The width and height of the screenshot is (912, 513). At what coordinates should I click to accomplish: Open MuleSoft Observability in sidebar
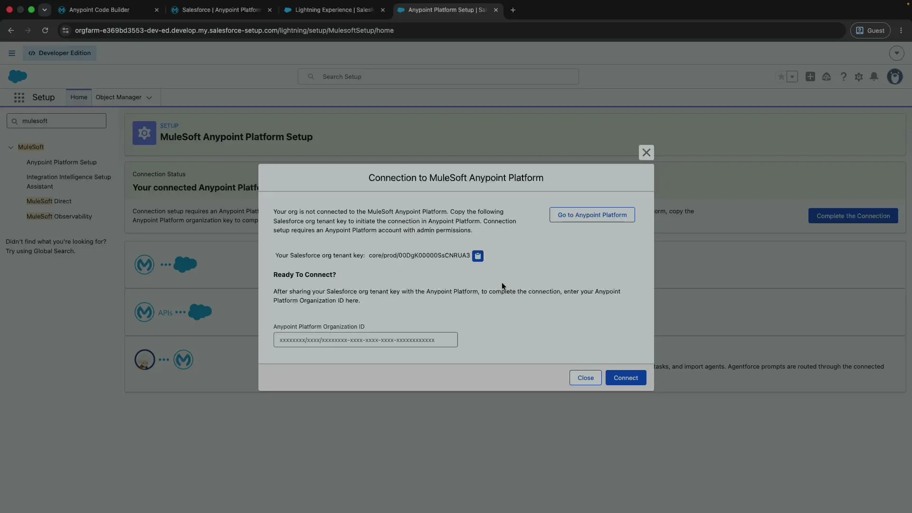59,216
